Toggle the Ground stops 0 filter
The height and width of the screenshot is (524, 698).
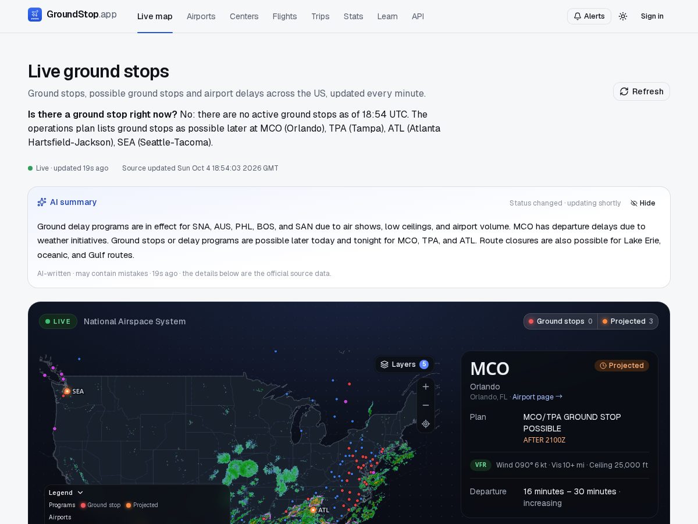561,321
